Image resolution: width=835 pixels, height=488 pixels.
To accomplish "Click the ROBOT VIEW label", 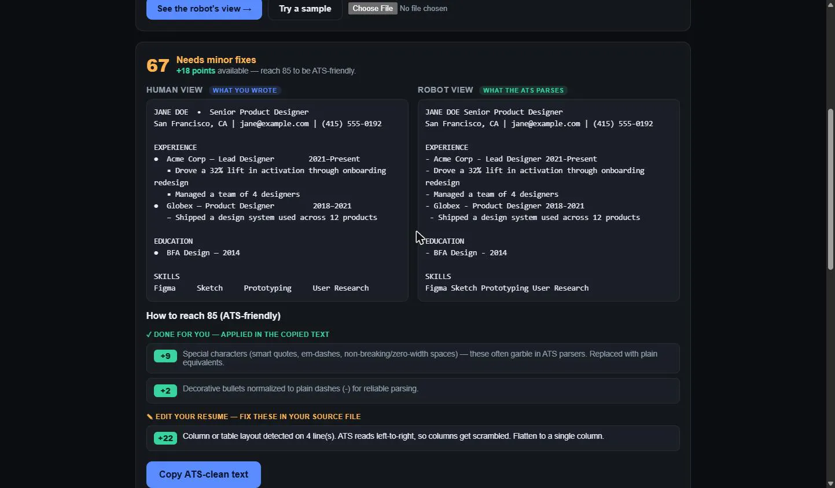I will click(x=445, y=90).
